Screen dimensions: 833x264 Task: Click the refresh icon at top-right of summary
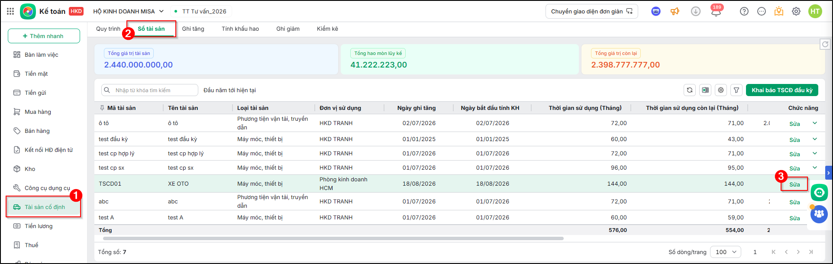pyautogui.click(x=825, y=44)
